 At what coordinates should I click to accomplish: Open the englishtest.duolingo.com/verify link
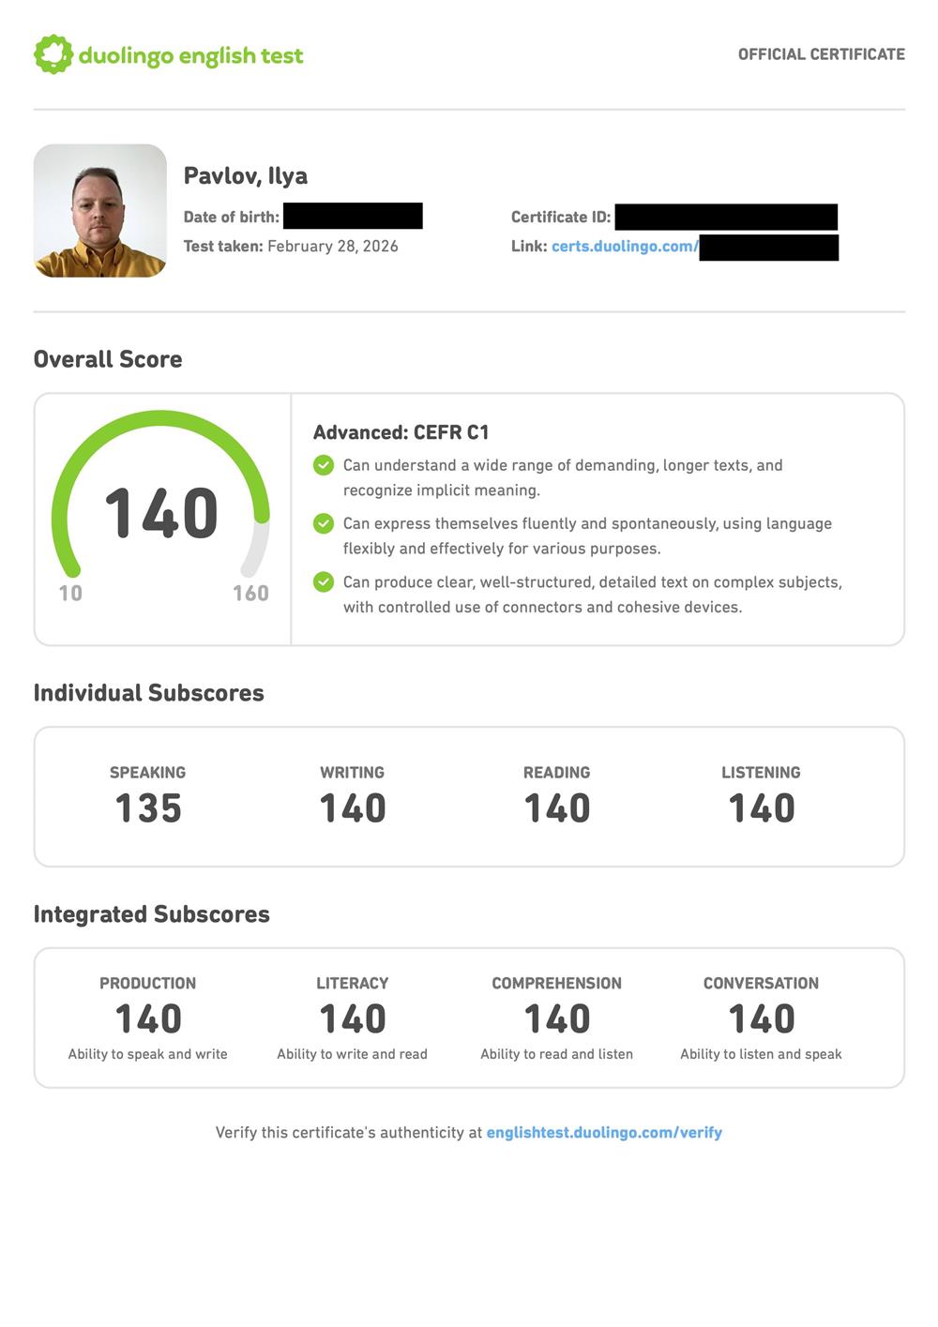tap(604, 1133)
